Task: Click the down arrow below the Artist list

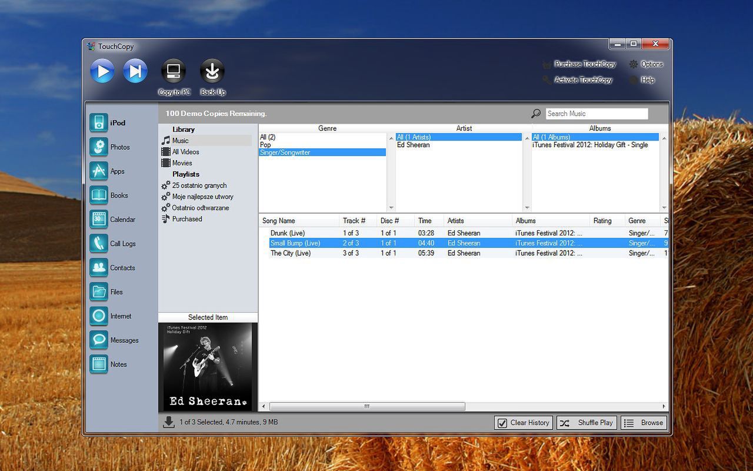Action: pos(528,207)
